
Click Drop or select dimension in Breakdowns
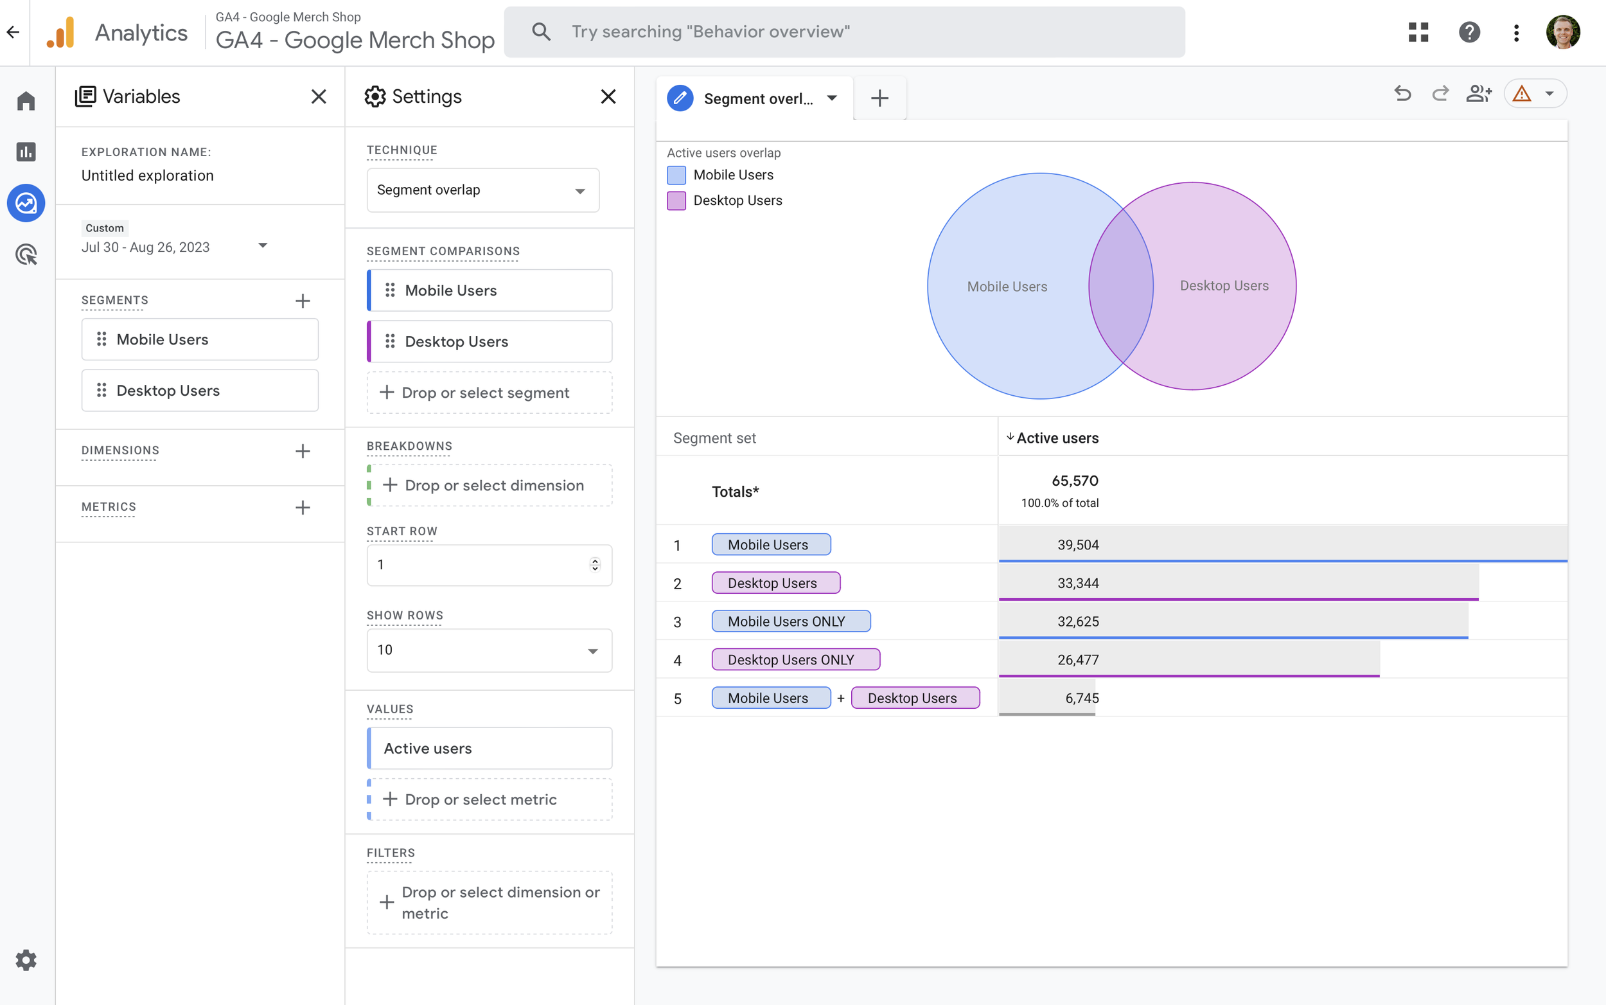click(489, 485)
